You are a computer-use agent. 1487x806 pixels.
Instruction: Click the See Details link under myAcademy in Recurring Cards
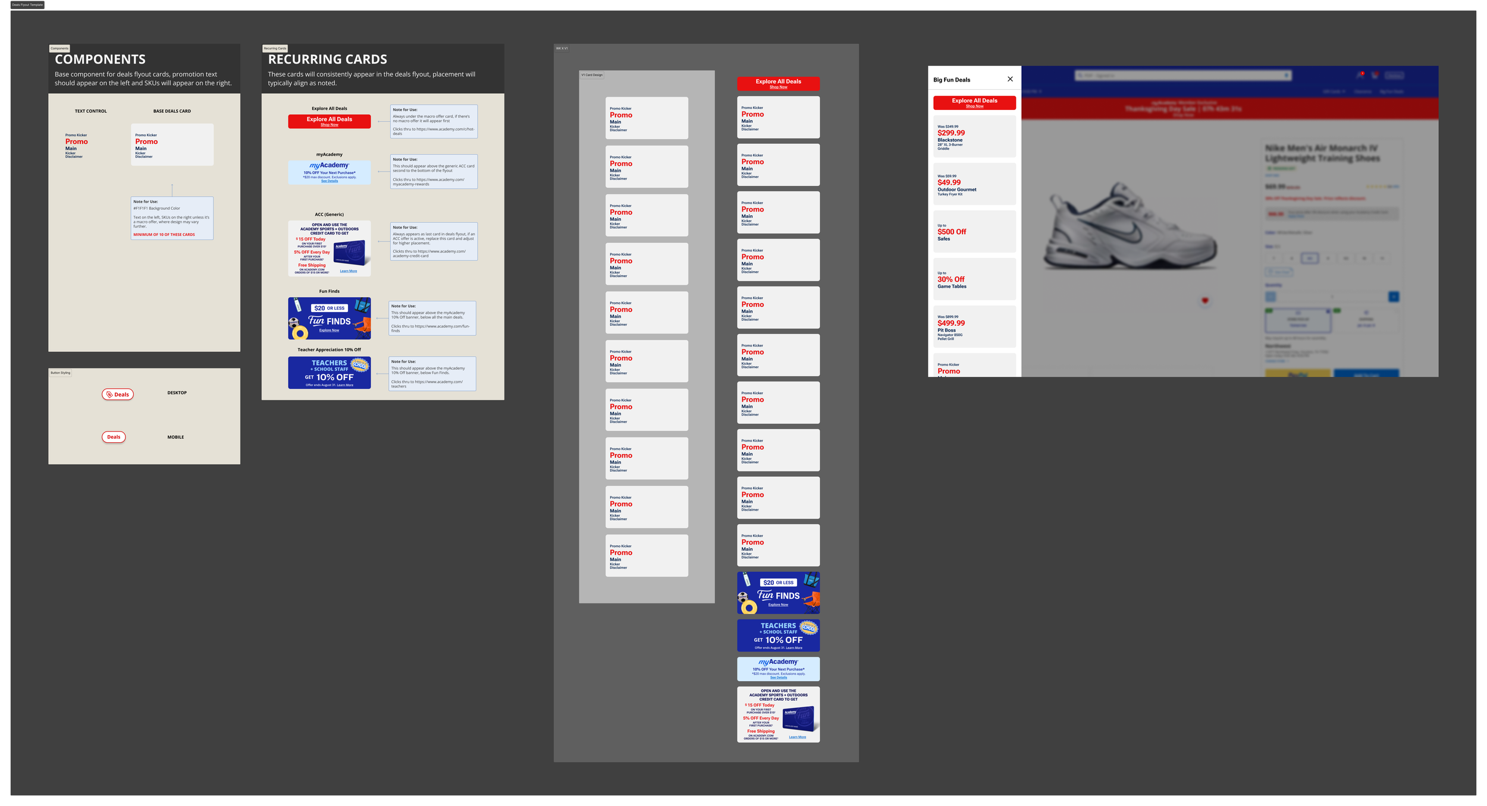[330, 181]
